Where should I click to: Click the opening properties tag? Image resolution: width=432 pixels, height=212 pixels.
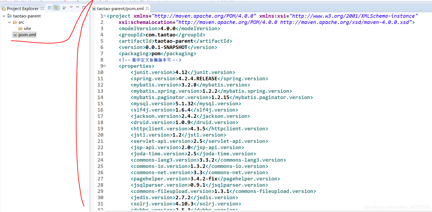coord(137,66)
